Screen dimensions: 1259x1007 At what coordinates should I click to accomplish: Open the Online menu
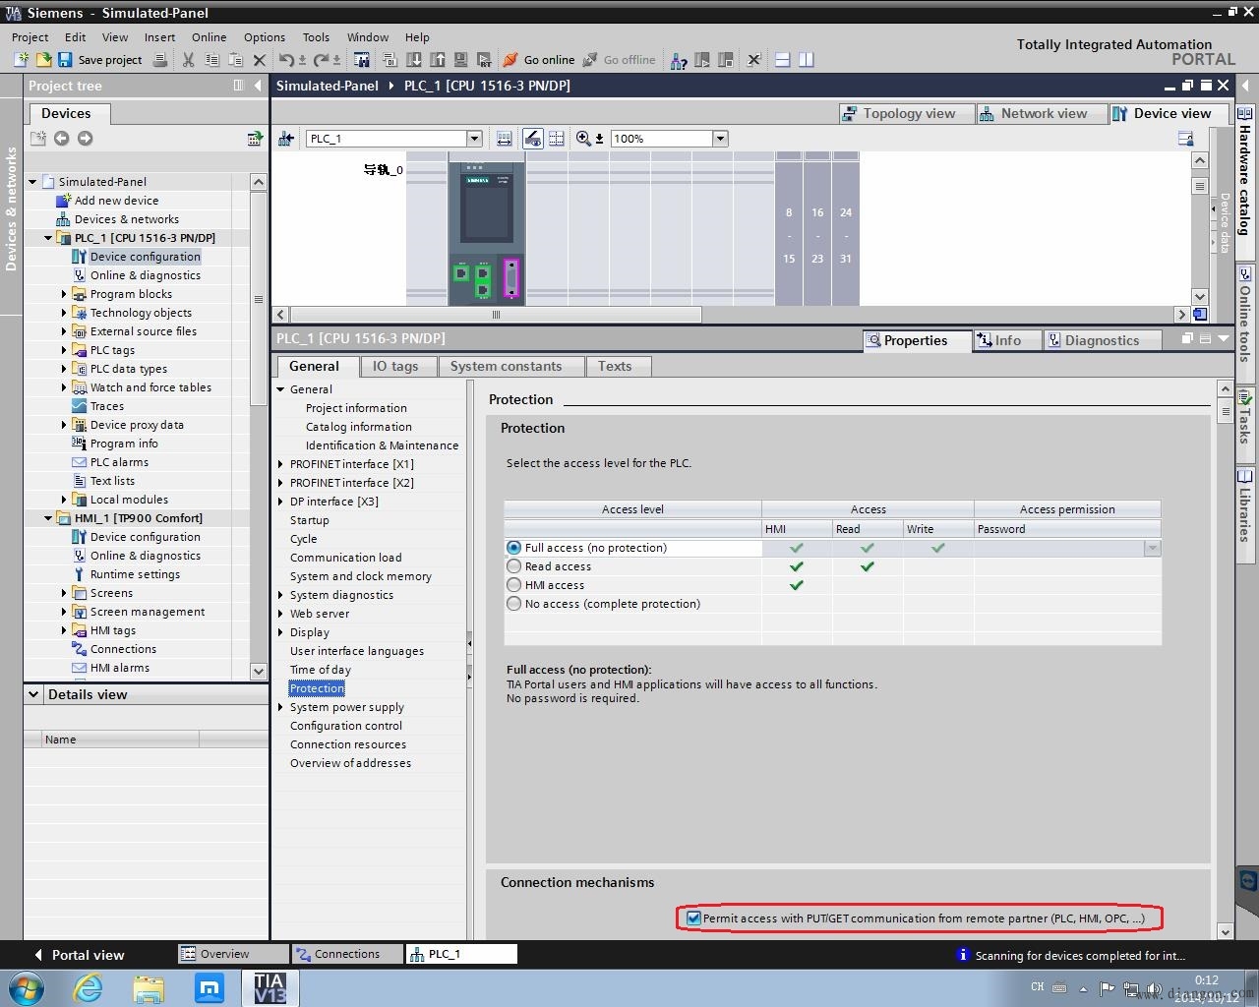coord(209,37)
